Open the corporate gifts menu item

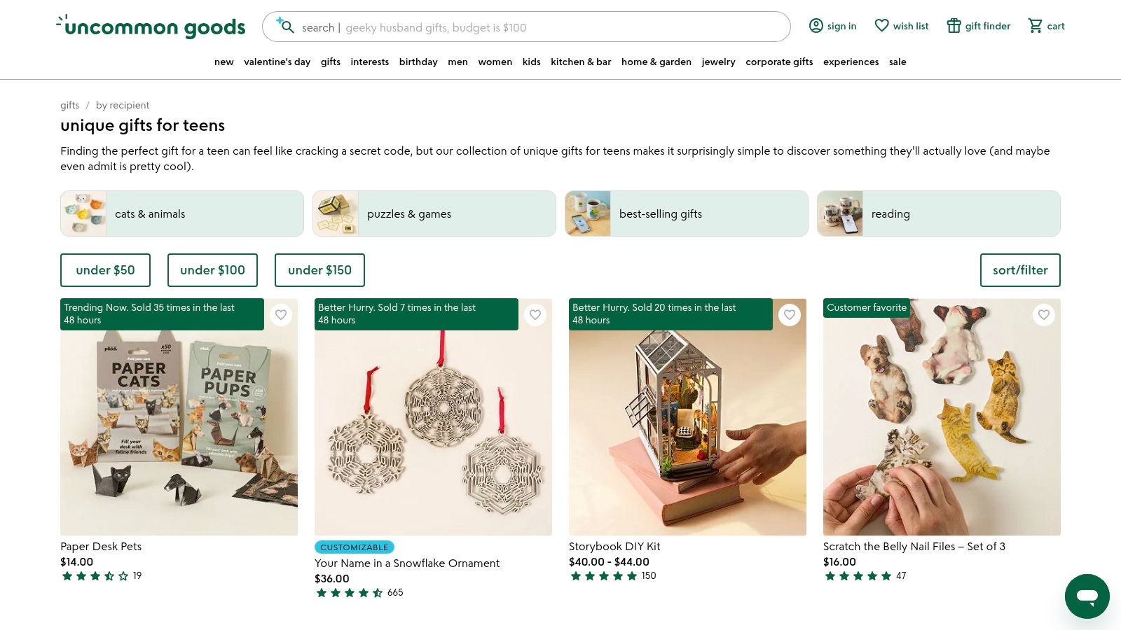(x=779, y=62)
